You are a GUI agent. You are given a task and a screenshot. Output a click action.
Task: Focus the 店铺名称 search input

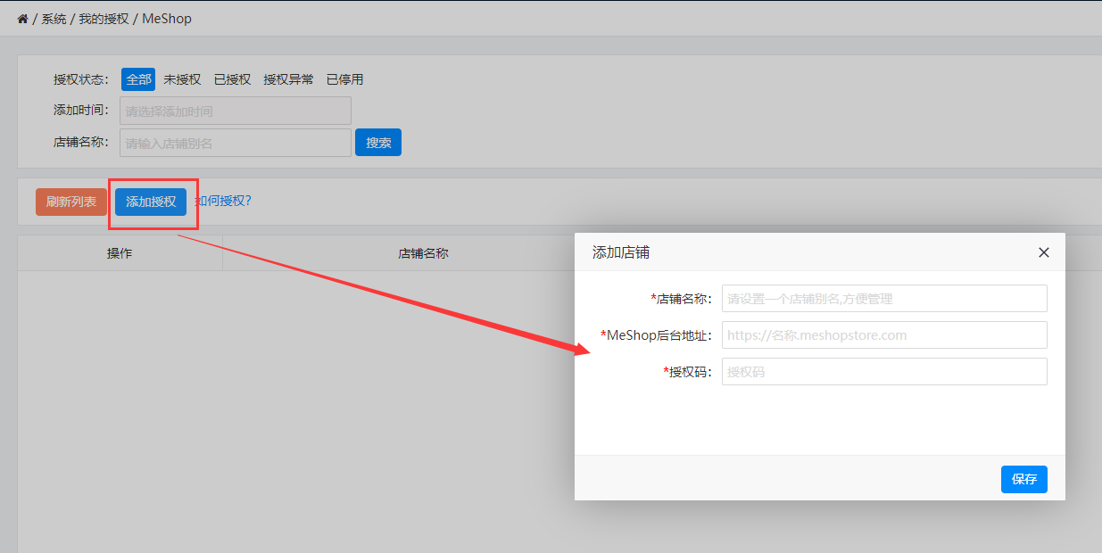[x=236, y=143]
